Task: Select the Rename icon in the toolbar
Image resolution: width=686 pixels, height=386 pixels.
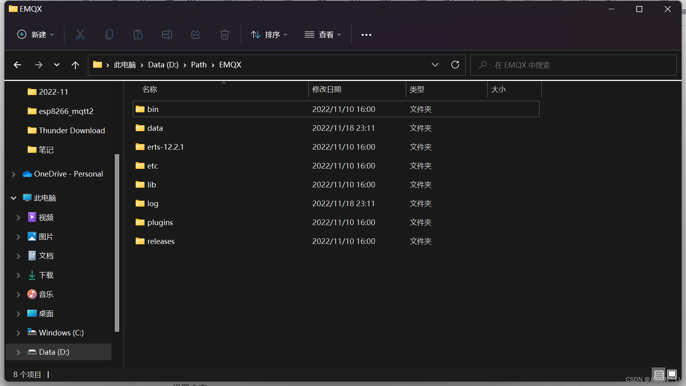Action: [167, 35]
